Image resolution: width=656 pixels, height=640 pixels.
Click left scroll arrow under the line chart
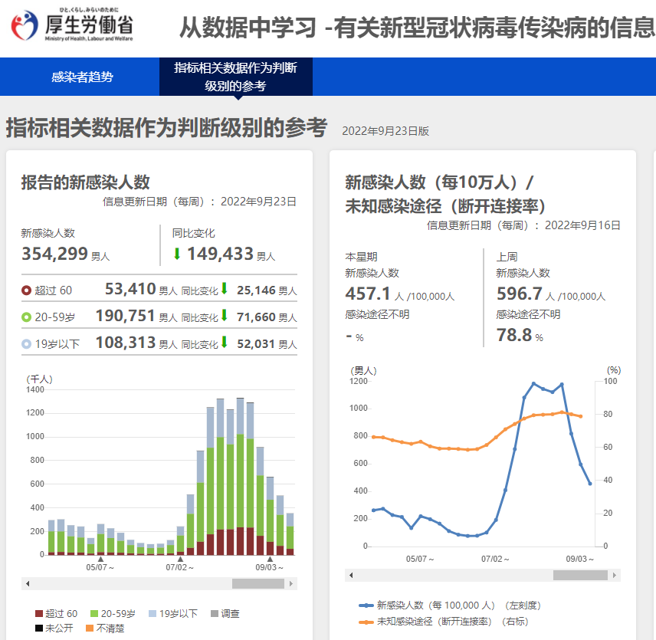coord(351,575)
